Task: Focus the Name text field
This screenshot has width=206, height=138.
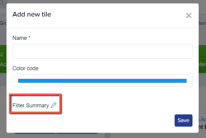Action: point(103,51)
